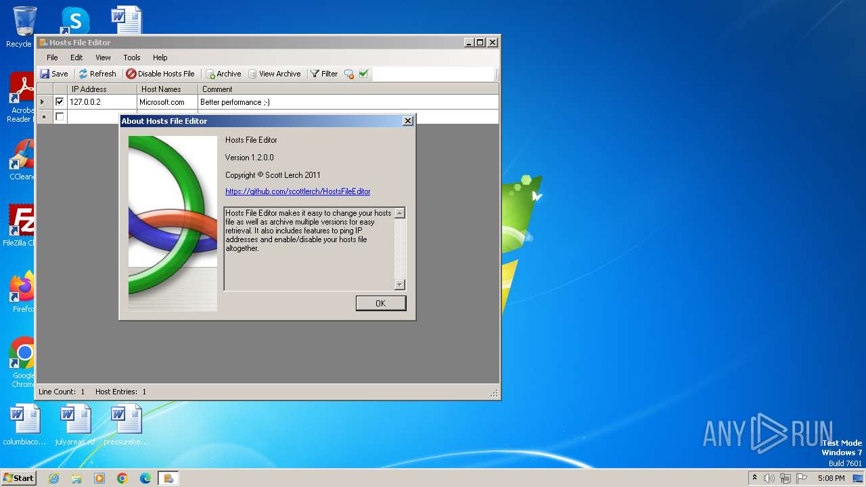Viewport: 866px width, 487px height.
Task: Open Windows Explorer from the taskbar
Action: (x=76, y=478)
